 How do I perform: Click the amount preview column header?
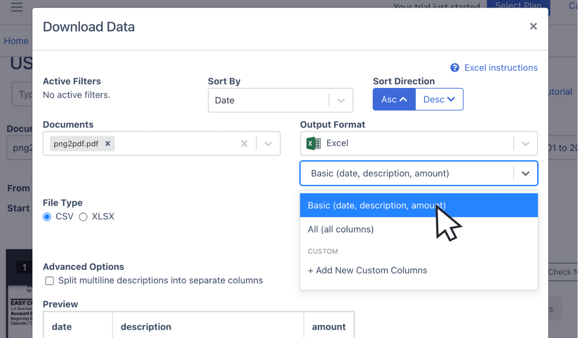pos(329,327)
